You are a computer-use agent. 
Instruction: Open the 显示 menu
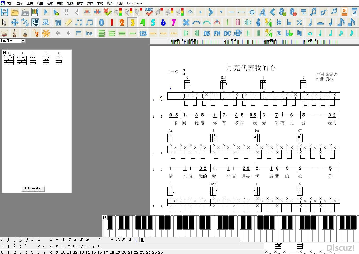coord(20,3)
